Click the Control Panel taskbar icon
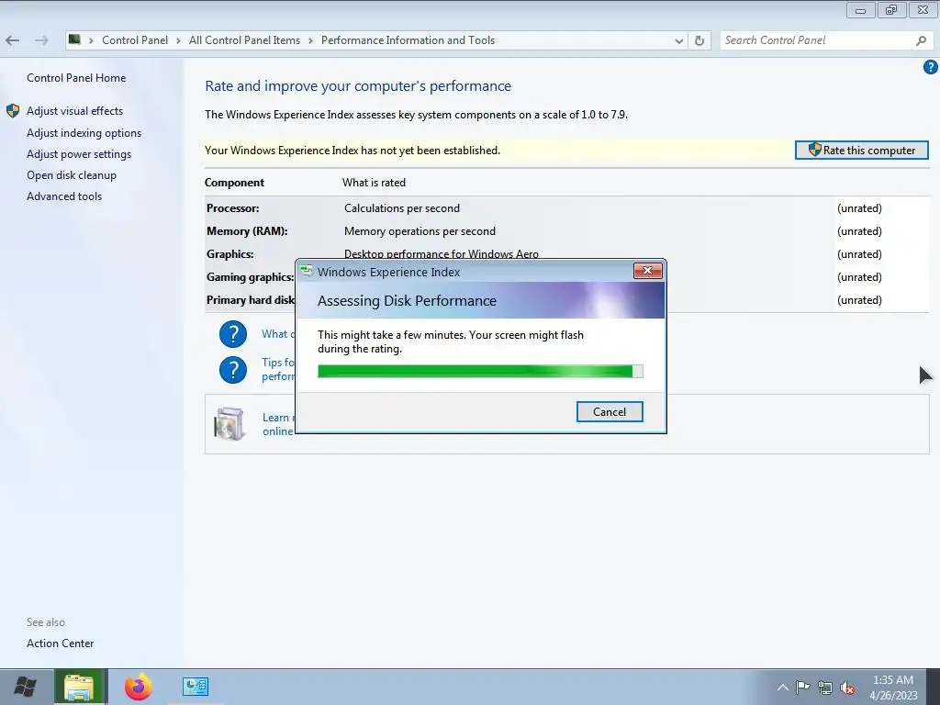 coord(196,687)
